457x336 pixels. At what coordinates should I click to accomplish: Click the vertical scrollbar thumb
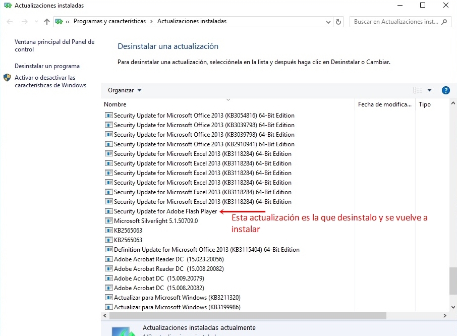453,281
